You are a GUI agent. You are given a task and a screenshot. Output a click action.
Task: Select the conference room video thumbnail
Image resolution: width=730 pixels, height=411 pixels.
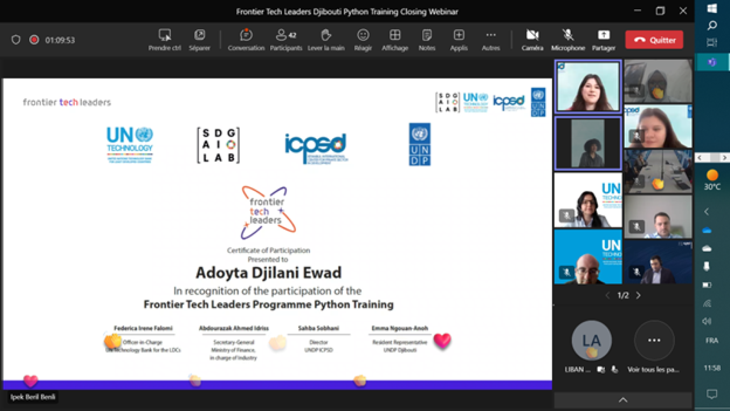point(658,171)
